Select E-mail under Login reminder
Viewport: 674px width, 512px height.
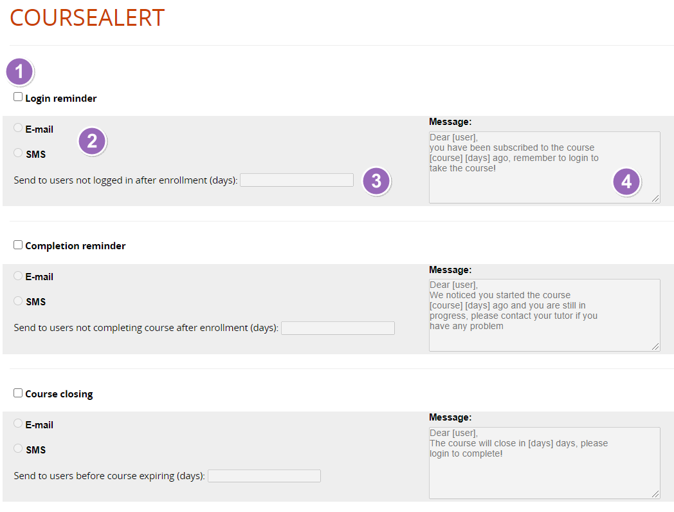click(18, 128)
